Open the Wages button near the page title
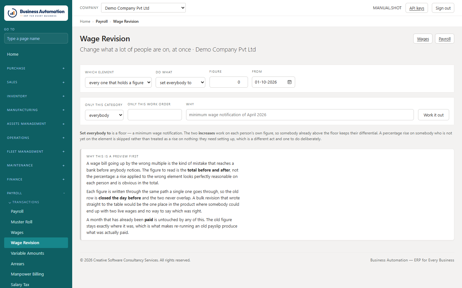The image size is (462, 288). click(x=423, y=39)
